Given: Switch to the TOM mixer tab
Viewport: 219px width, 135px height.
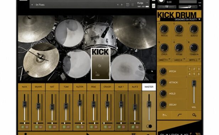Looking at the screenshot, I should click(66, 87).
